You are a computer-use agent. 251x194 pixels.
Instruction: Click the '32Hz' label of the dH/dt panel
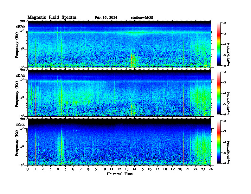(x=23, y=21)
